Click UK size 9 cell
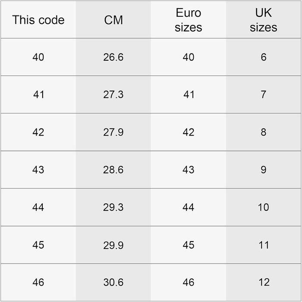Viewport: 302px width, 302px height. coord(264,170)
